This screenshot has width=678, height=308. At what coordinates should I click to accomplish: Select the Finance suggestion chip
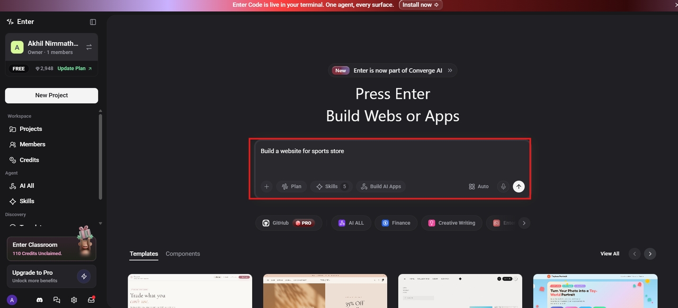tap(396, 223)
